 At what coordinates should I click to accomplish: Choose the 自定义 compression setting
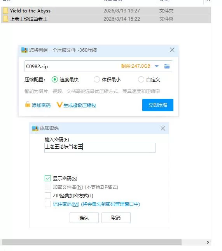[141, 79]
